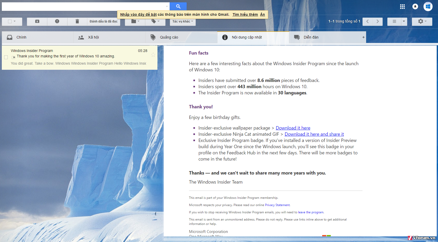
Task: Go to the previous page arrow
Action: pos(367,21)
